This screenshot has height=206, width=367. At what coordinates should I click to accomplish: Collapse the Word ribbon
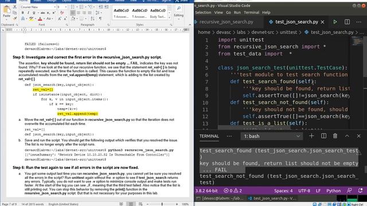tap(190, 25)
